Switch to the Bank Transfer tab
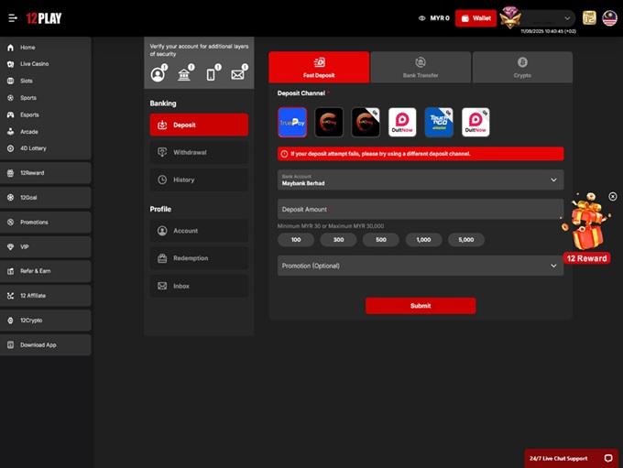 tap(421, 67)
